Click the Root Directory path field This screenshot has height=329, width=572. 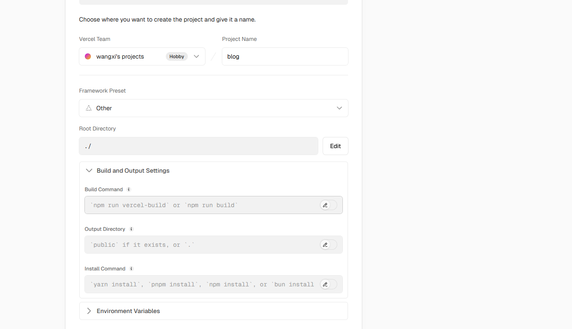click(x=198, y=146)
